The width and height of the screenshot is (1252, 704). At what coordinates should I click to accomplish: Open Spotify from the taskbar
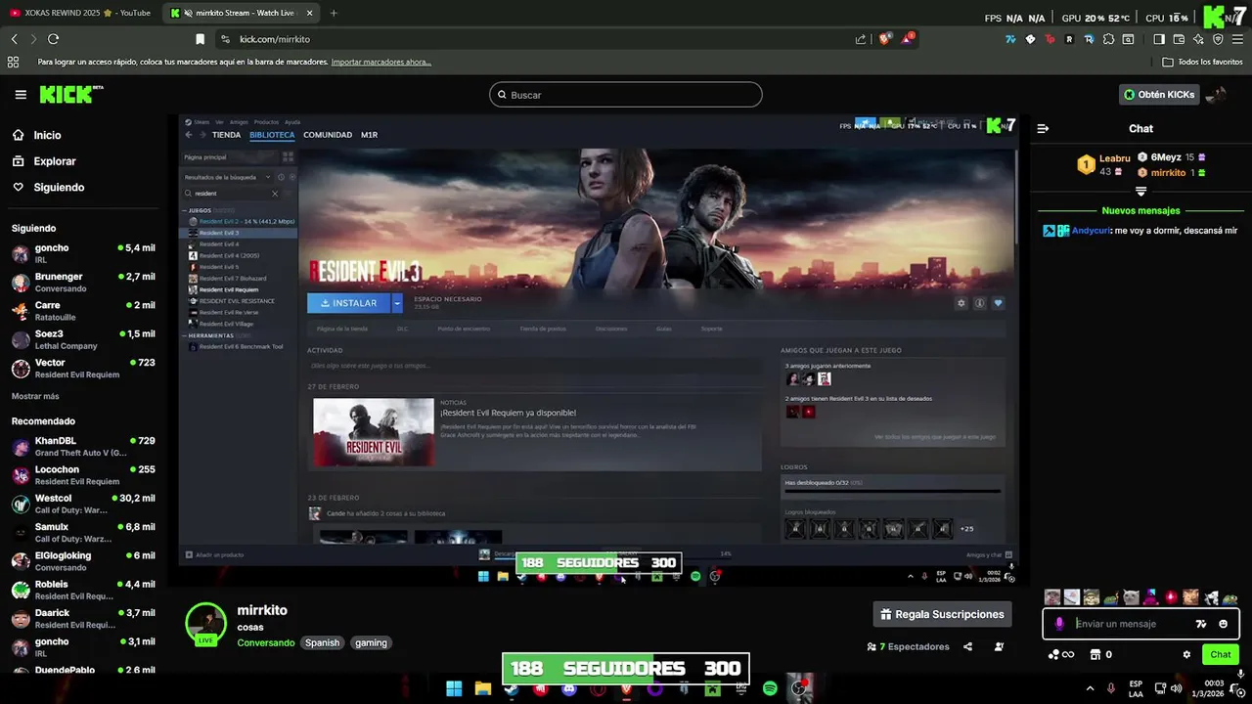pos(770,688)
